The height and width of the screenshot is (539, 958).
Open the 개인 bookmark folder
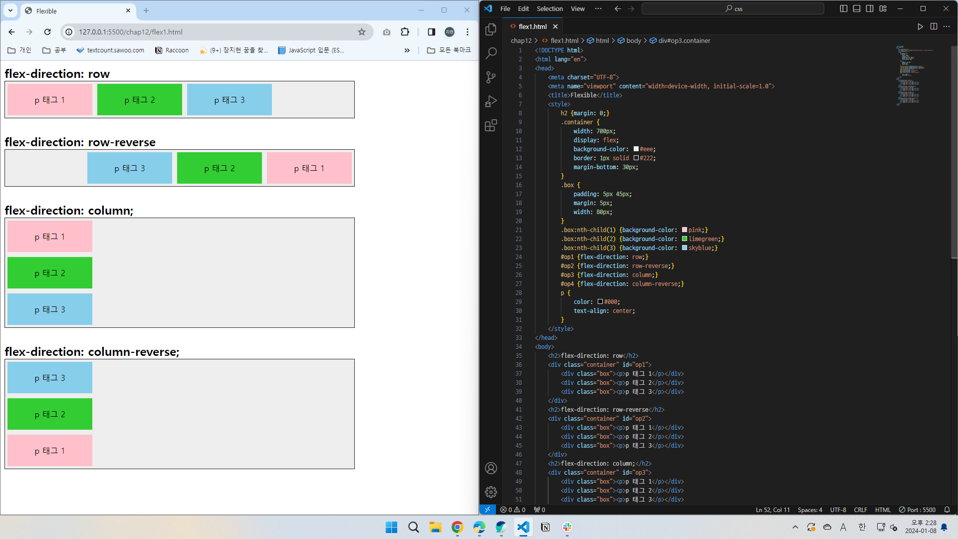[x=19, y=50]
